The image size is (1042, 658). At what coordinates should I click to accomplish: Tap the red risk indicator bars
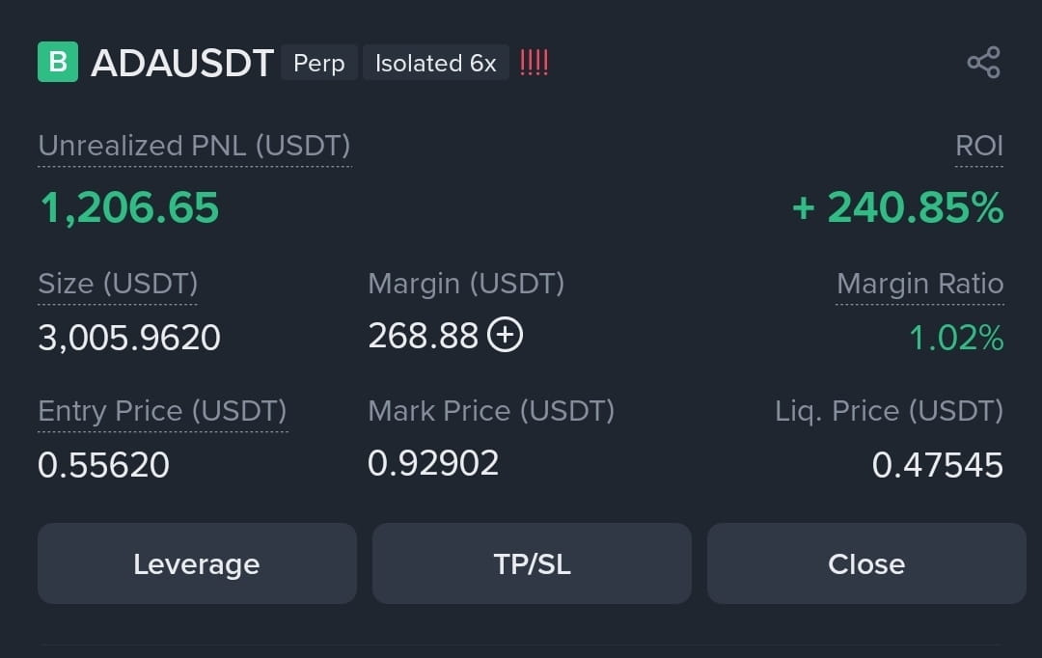click(535, 63)
